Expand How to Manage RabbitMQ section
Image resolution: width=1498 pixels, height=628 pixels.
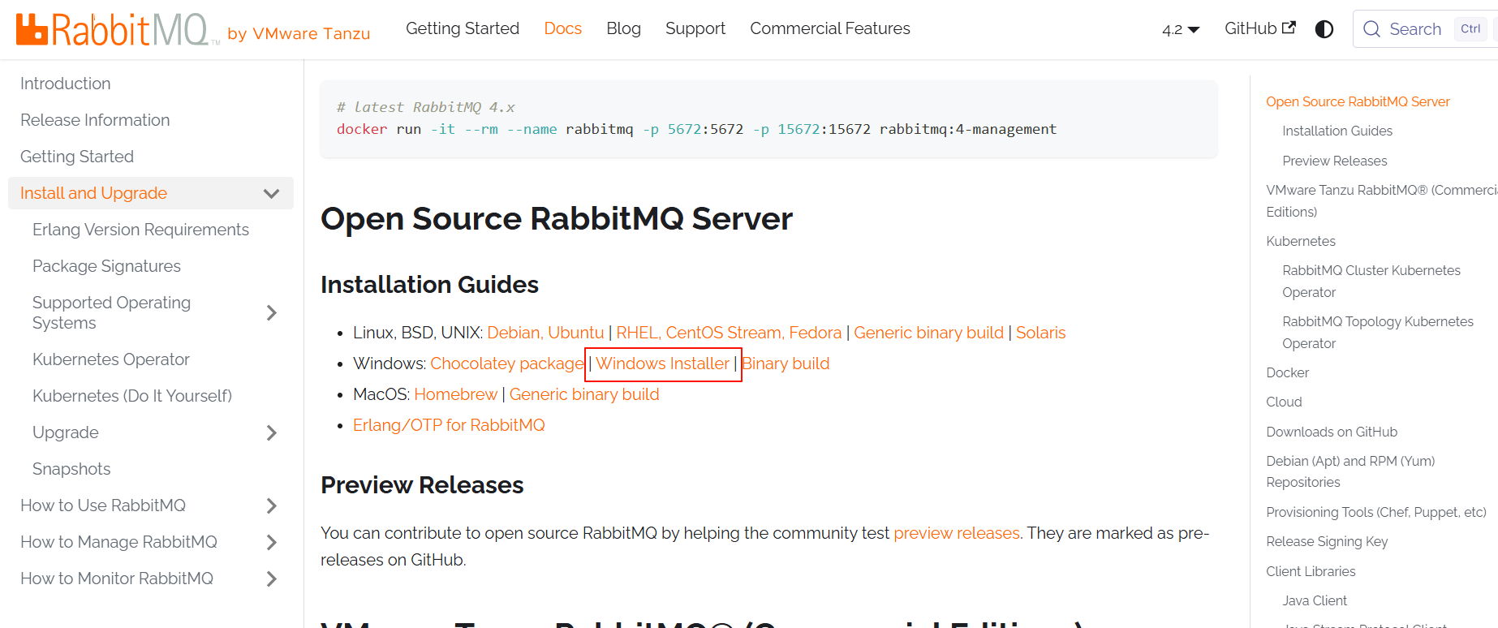coord(272,542)
